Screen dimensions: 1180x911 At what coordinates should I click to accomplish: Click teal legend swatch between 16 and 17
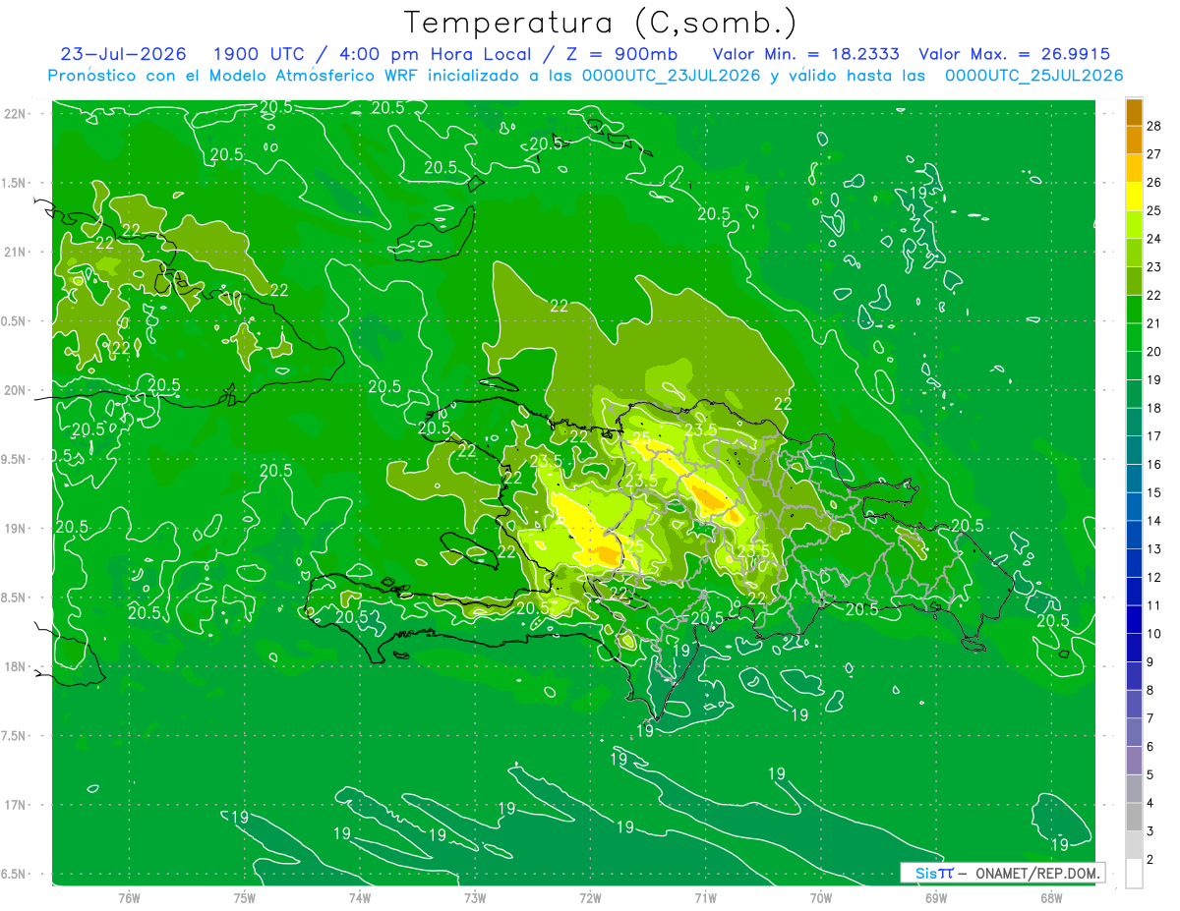coord(1134,451)
